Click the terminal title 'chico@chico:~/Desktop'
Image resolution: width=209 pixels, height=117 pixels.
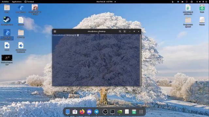(97, 32)
